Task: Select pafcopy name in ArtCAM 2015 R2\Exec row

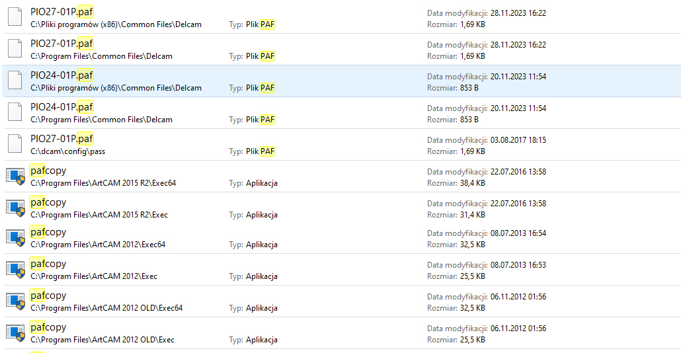Action: pyautogui.click(x=48, y=202)
